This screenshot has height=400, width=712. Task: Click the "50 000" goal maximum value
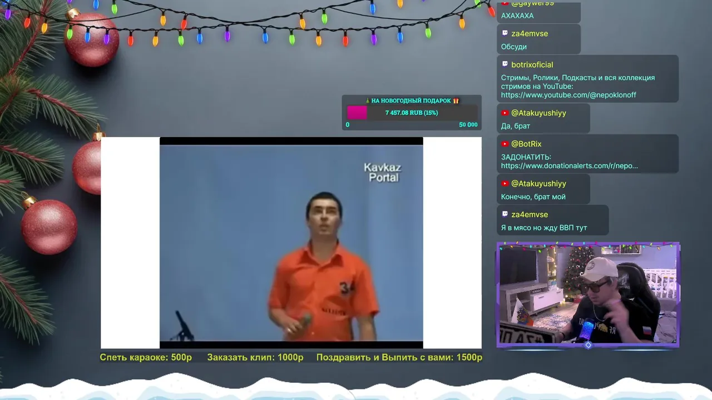point(468,124)
